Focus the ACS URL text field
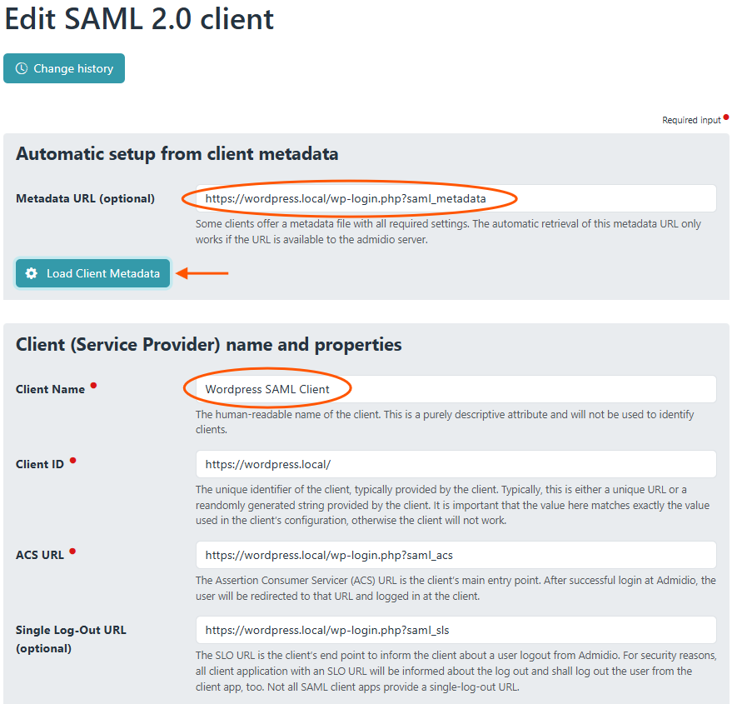This screenshot has height=704, width=732. coord(456,555)
